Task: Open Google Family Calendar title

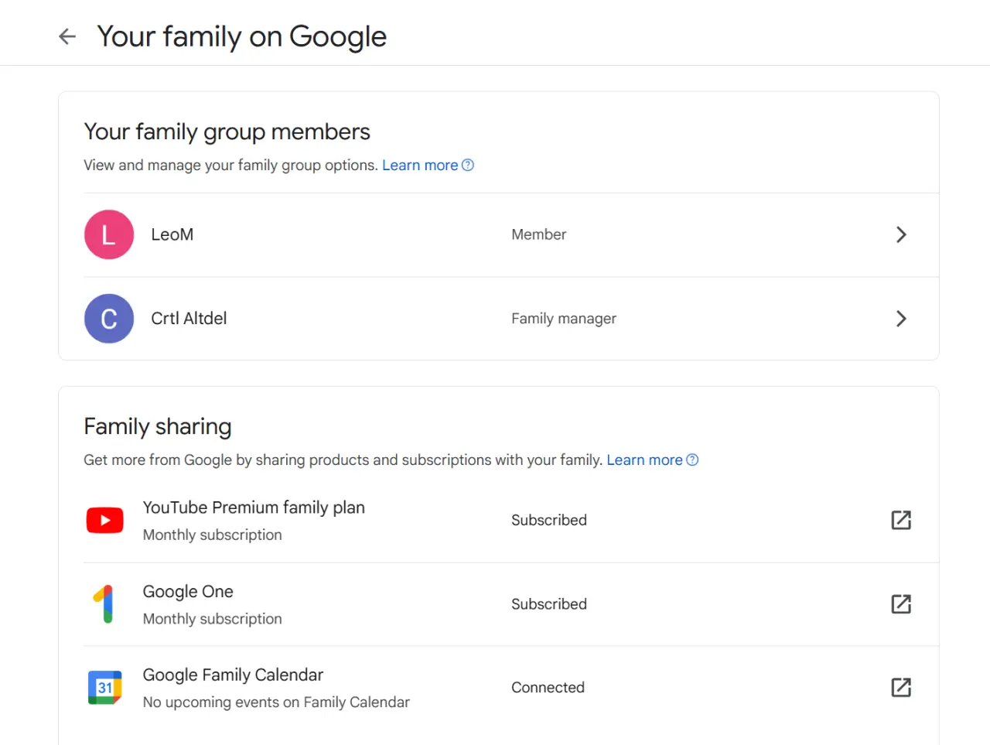Action: click(x=233, y=675)
